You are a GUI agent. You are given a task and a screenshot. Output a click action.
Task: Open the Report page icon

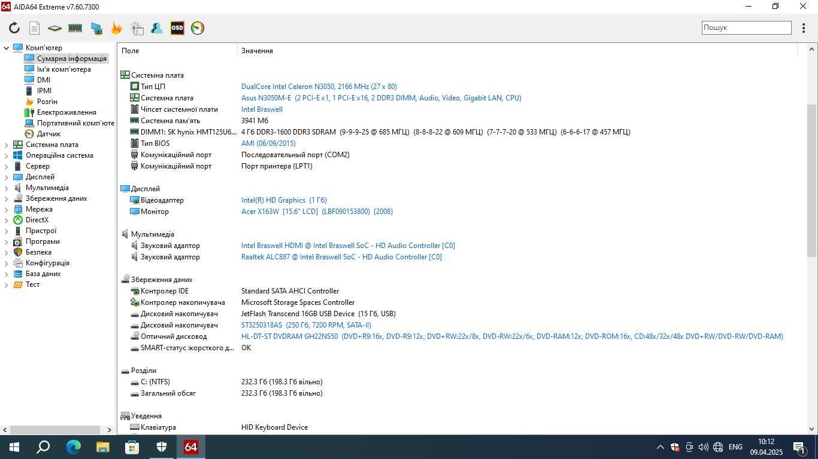(x=35, y=28)
